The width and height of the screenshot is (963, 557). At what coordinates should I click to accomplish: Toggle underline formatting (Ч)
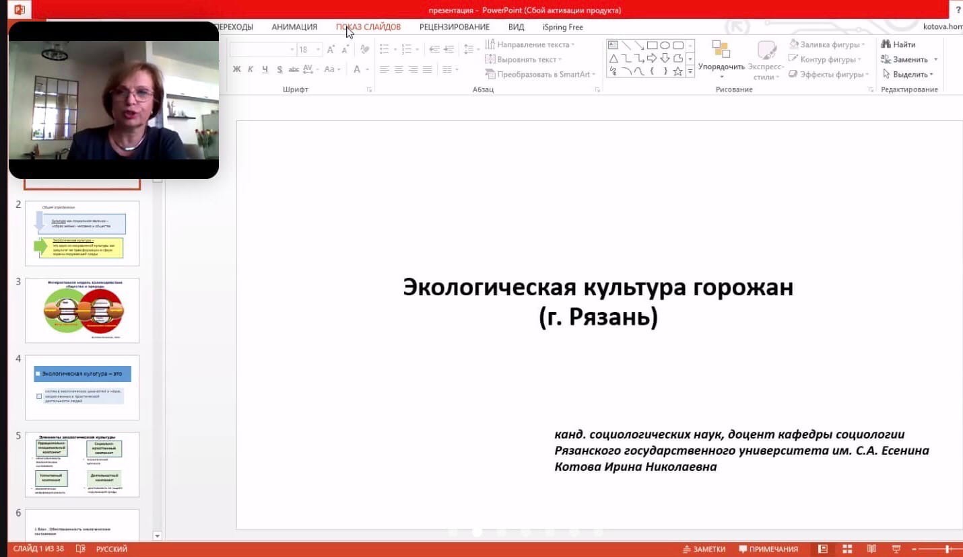(x=265, y=69)
